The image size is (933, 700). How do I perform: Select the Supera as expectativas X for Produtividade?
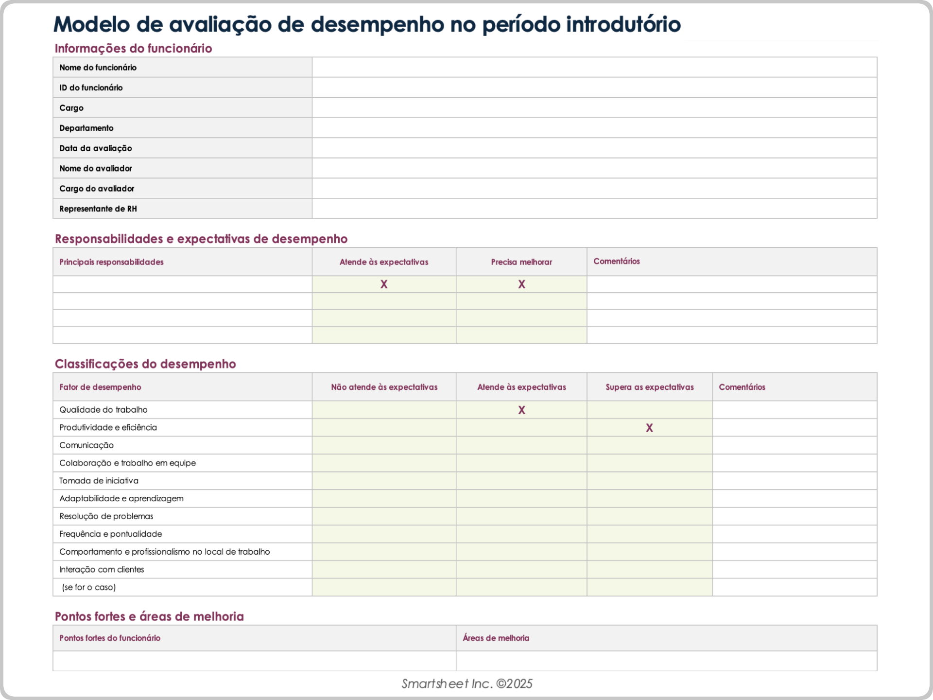coord(649,427)
